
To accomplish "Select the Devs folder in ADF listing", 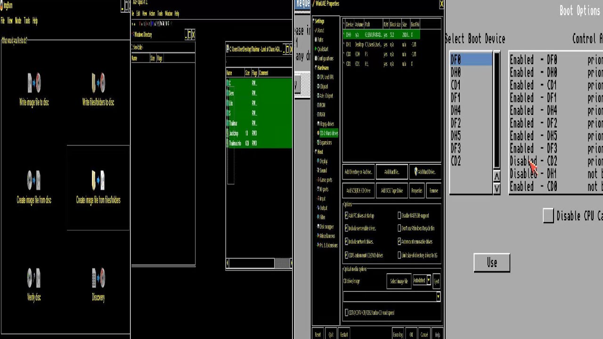I will (x=259, y=93).
